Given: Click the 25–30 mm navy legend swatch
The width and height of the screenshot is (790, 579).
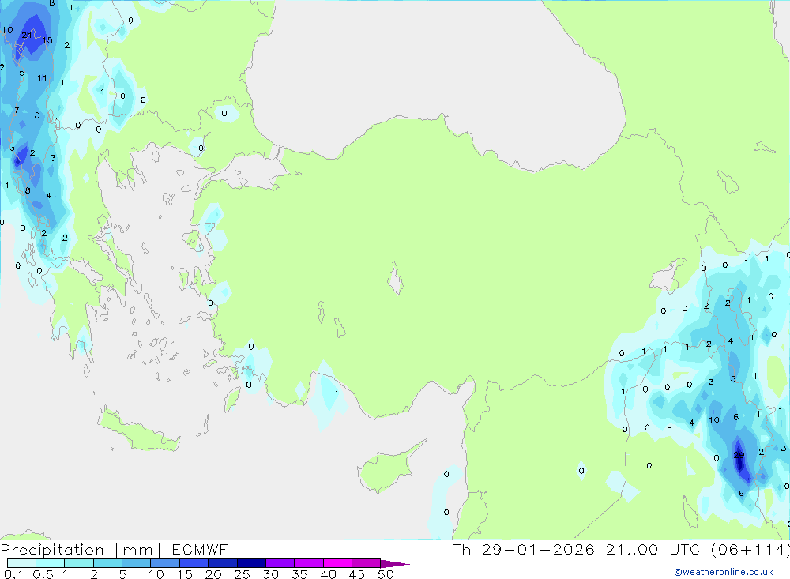Looking at the screenshot, I should (251, 563).
